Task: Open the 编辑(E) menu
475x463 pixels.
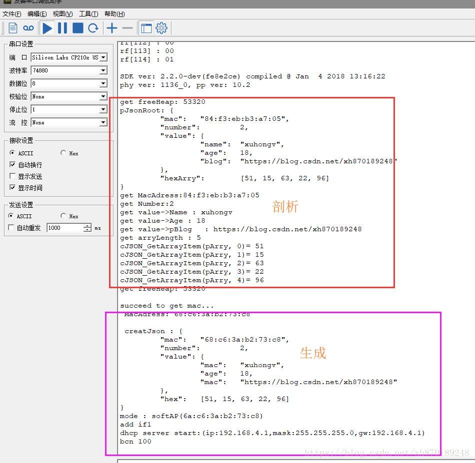Action: 37,14
